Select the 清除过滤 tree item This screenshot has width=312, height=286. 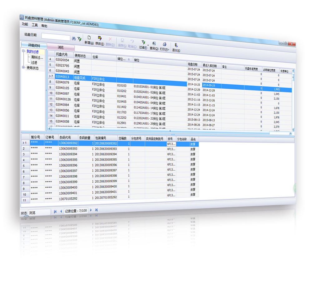coord(37,57)
